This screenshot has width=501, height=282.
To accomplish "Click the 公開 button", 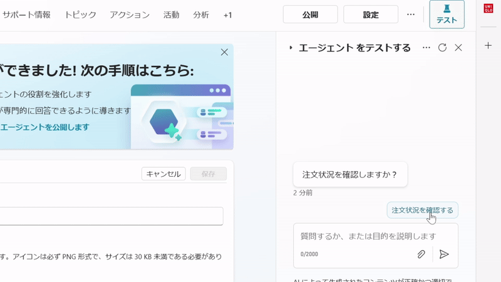I will pyautogui.click(x=310, y=14).
